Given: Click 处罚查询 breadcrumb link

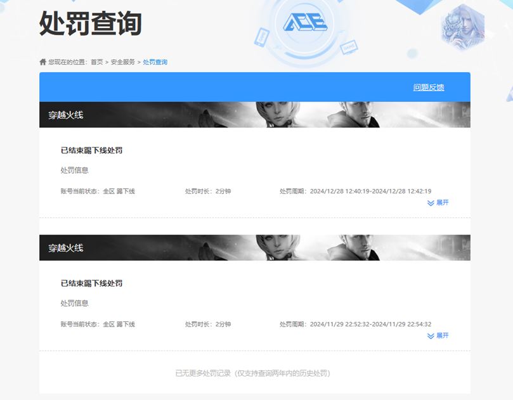Looking at the screenshot, I should [155, 62].
